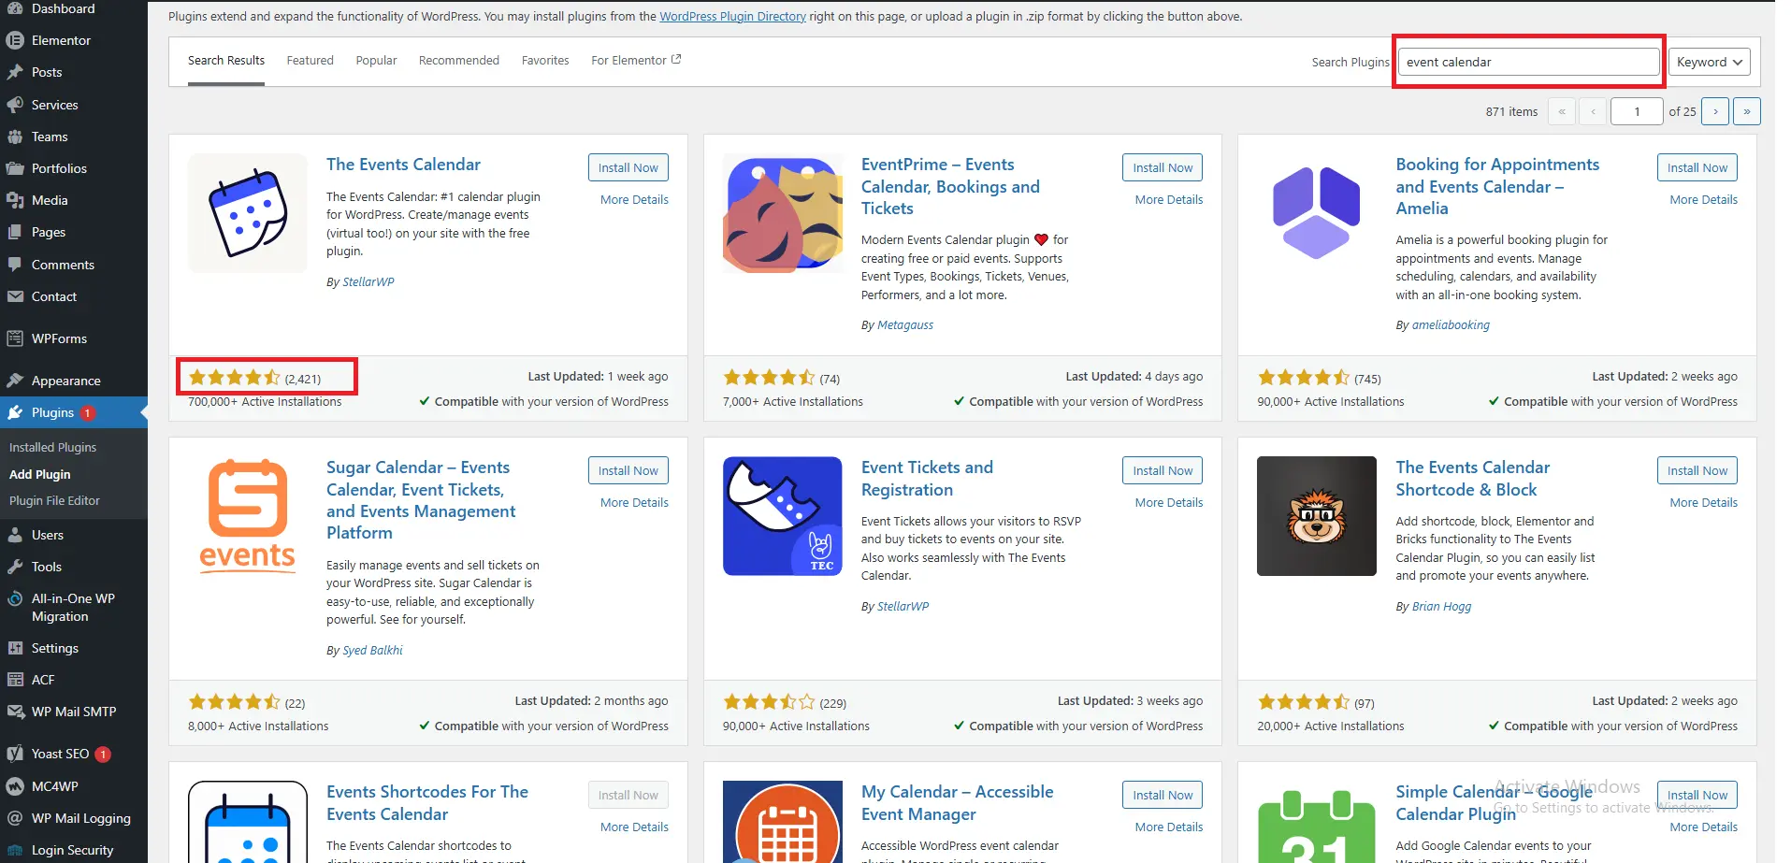Open the Media library icon
Viewport: 1791px width, 863px height.
pyautogui.click(x=15, y=200)
